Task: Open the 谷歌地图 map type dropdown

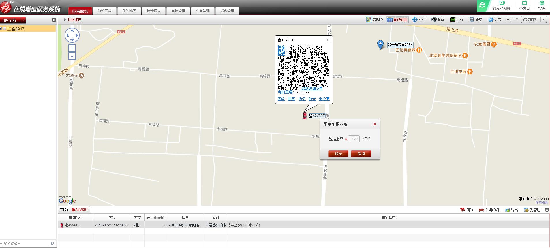Action: point(543,20)
